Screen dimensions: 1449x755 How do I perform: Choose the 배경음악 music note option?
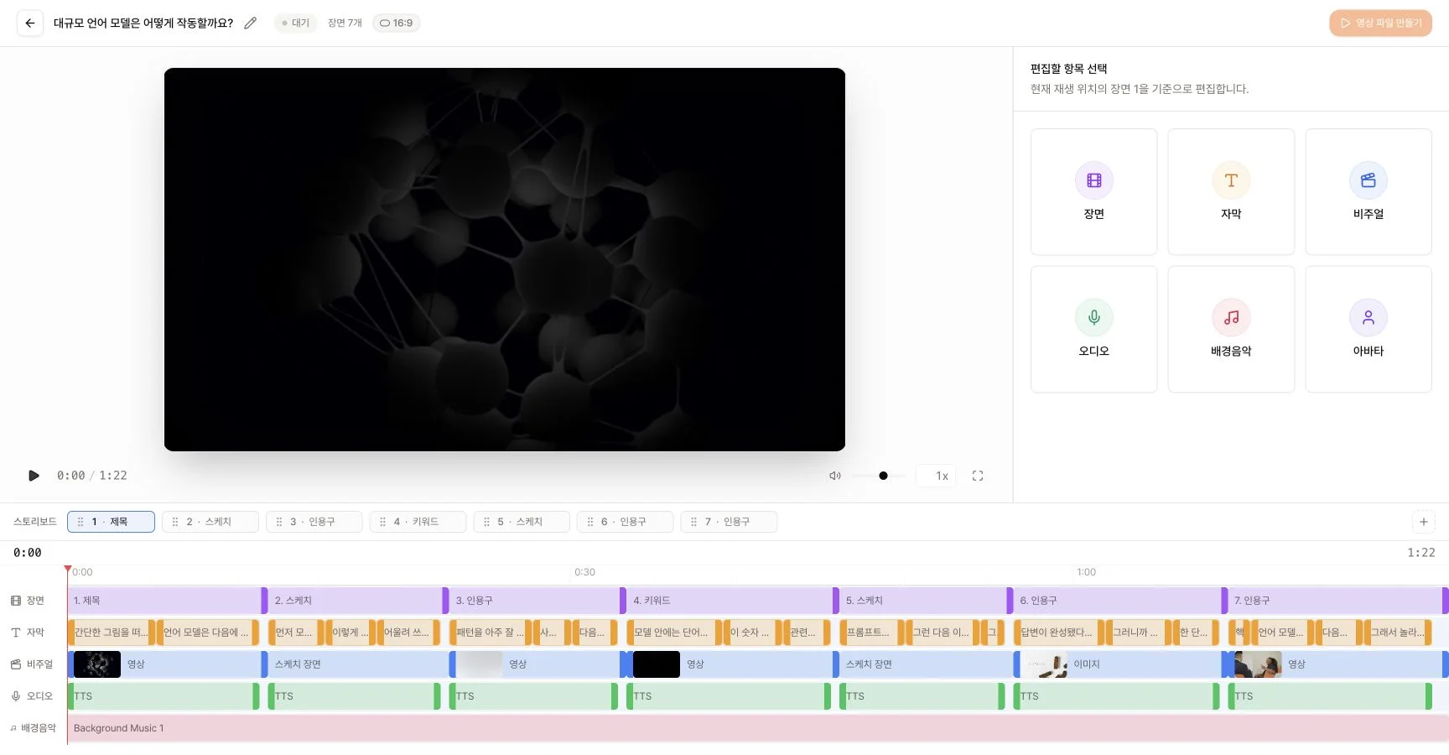coord(1231,329)
